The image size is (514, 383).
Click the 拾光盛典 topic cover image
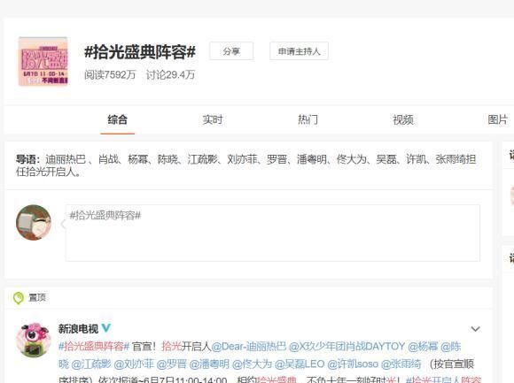click(43, 62)
